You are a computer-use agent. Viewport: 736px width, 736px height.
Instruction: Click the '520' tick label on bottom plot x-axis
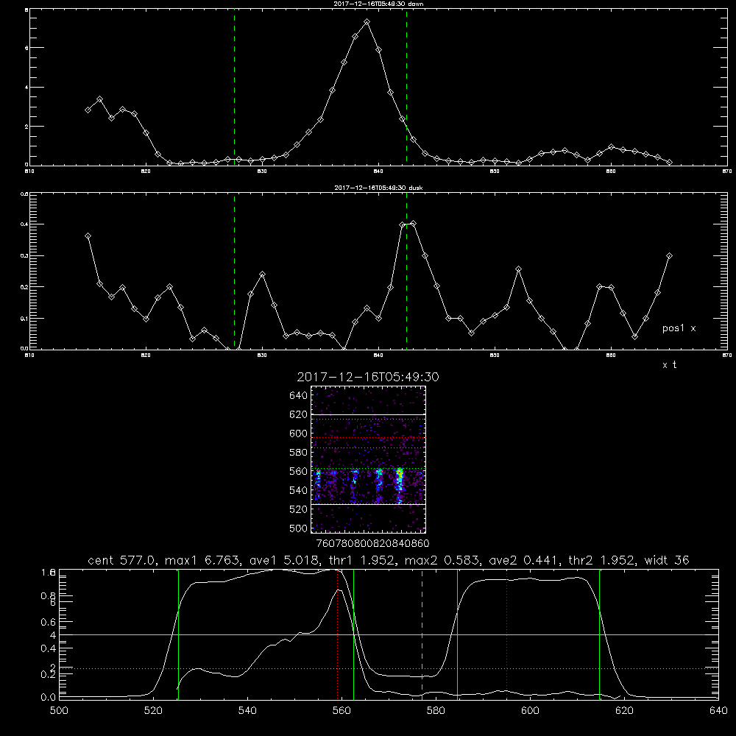[153, 711]
